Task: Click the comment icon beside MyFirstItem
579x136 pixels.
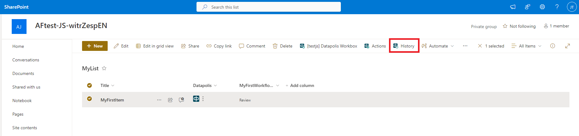Action: click(181, 100)
